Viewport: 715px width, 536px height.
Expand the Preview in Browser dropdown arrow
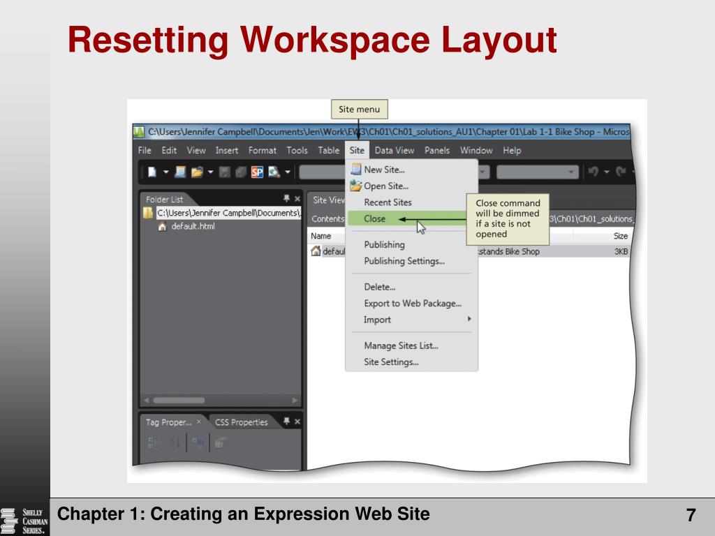point(288,172)
